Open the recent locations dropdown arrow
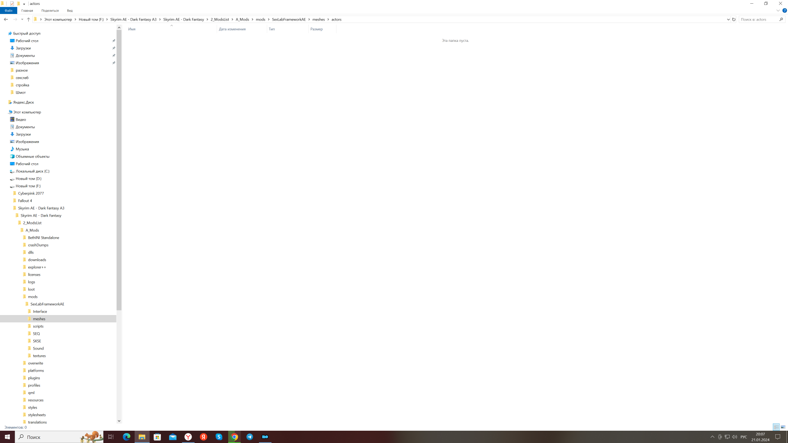 tap(22, 19)
